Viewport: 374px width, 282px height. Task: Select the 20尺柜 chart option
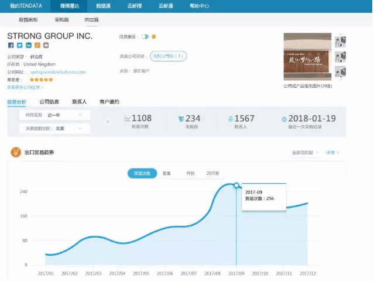tap(212, 173)
